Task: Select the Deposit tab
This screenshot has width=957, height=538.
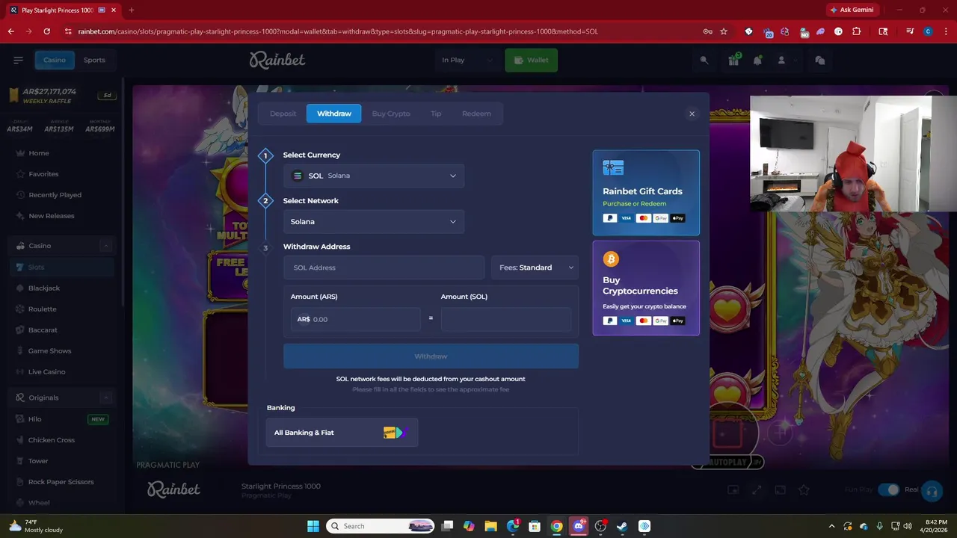Action: pos(283,114)
